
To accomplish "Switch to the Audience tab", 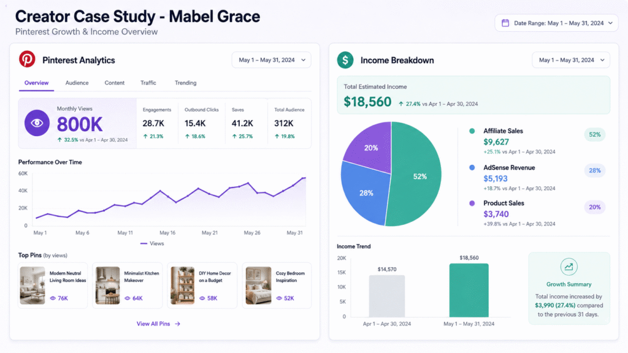I will coord(77,83).
